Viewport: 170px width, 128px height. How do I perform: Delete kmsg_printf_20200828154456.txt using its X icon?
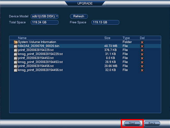pyautogui.click(x=142, y=70)
